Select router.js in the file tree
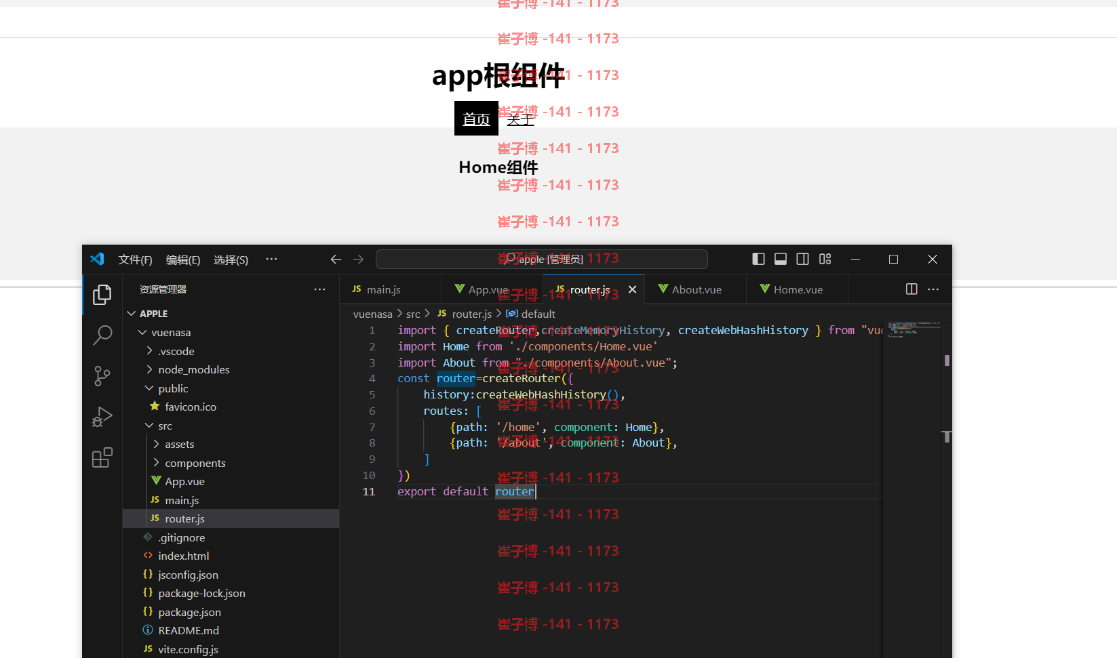The height and width of the screenshot is (658, 1117). [x=231, y=518]
